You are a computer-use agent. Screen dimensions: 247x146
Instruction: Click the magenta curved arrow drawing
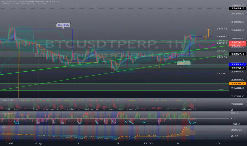pos(207,46)
